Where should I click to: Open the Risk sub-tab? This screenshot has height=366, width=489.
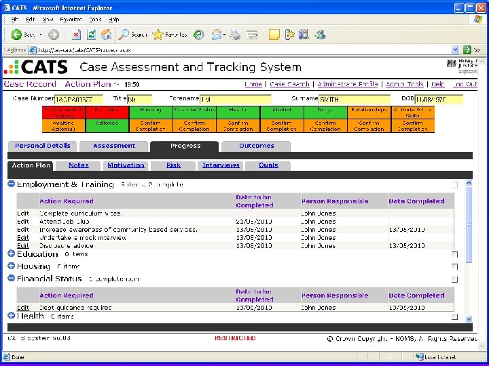pos(173,165)
